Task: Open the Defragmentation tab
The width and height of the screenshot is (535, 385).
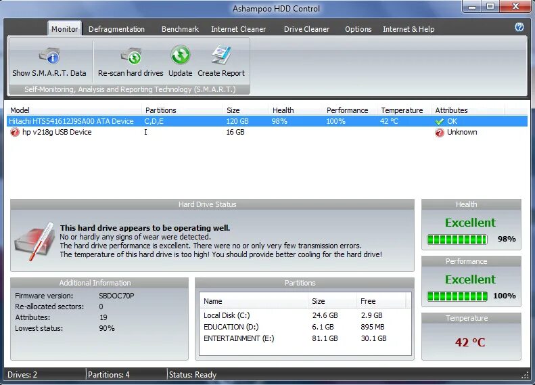Action: point(116,29)
